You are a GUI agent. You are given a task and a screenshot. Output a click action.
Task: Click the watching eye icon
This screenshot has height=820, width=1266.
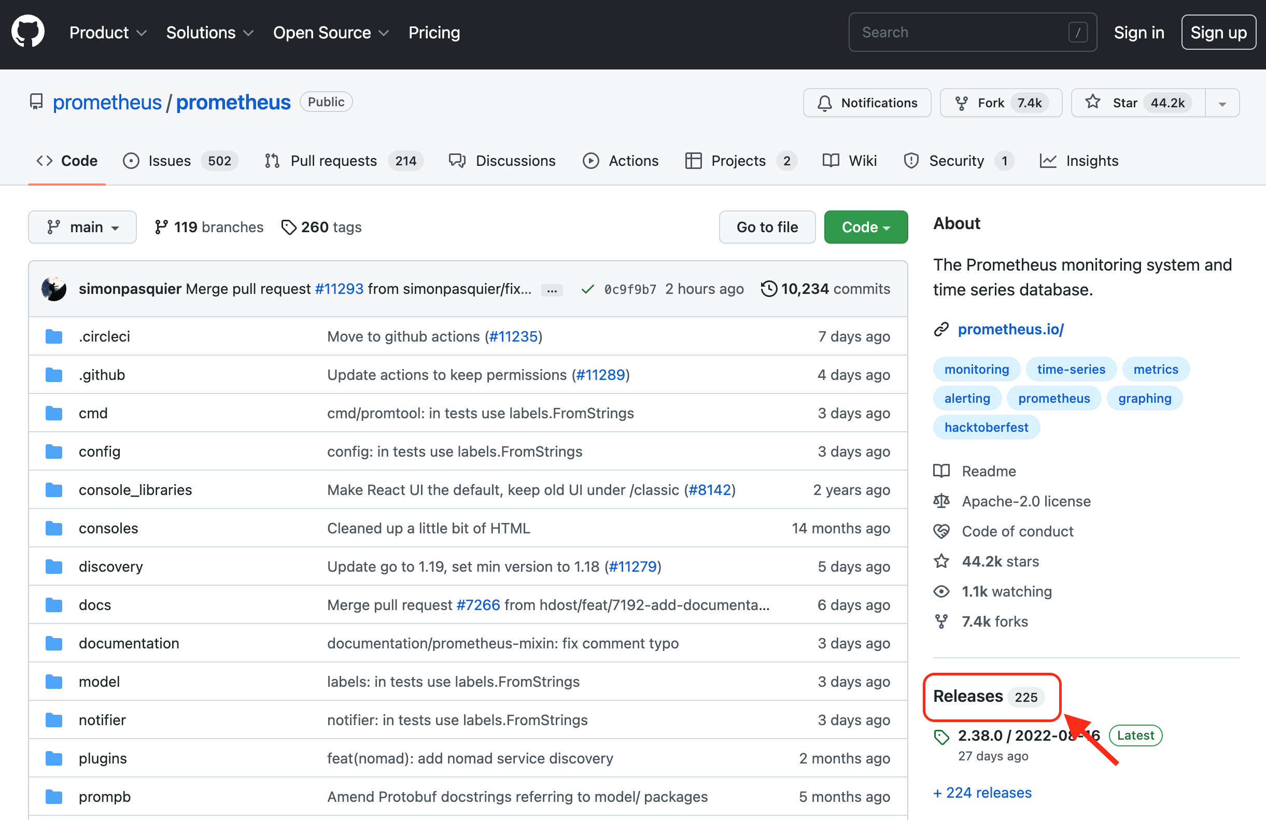[941, 591]
